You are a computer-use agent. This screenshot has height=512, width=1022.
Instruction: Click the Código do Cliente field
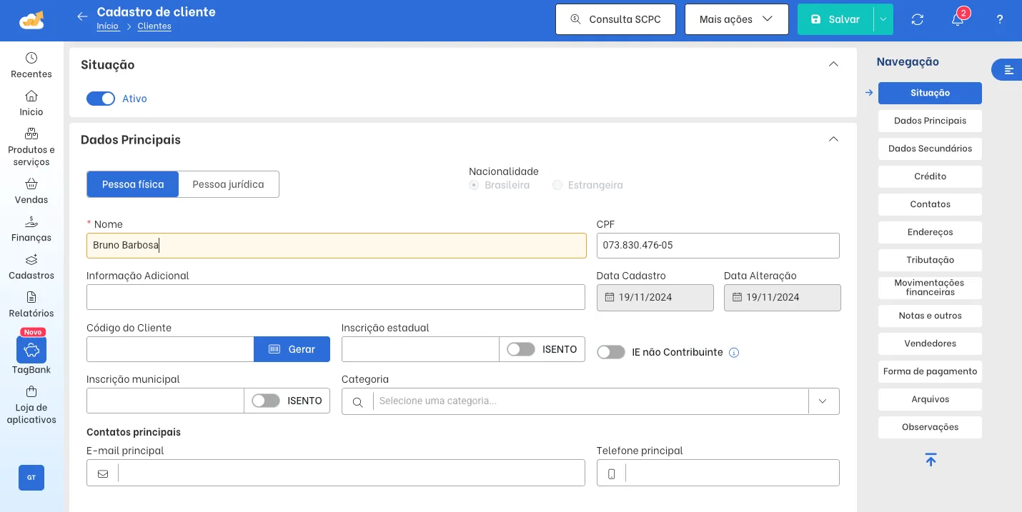point(170,349)
